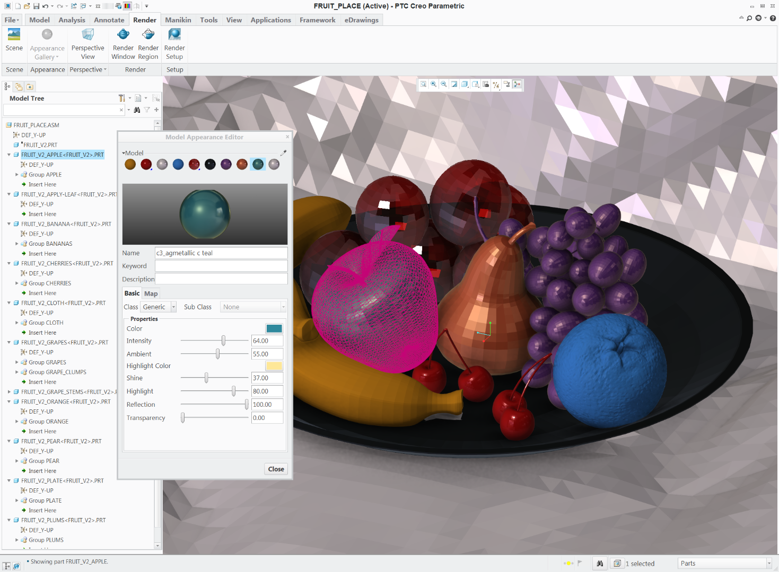Click the Transparency value field
The height and width of the screenshot is (572, 779).
(267, 418)
